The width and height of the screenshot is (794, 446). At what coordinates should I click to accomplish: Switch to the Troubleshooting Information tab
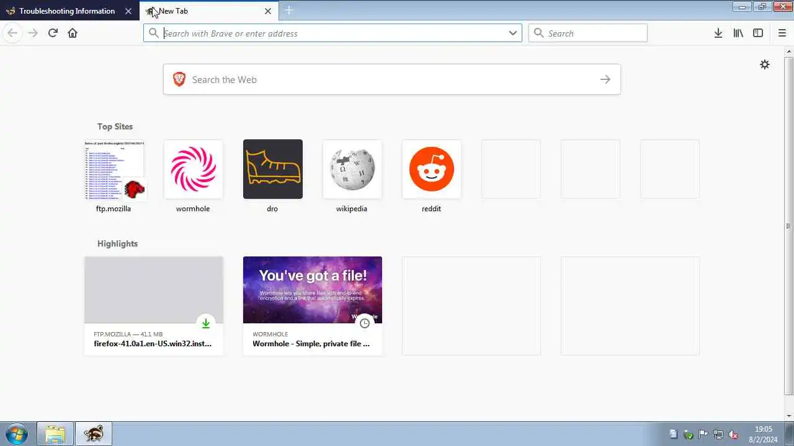[x=70, y=11]
